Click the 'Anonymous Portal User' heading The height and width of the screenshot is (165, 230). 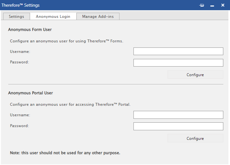pos(31,93)
